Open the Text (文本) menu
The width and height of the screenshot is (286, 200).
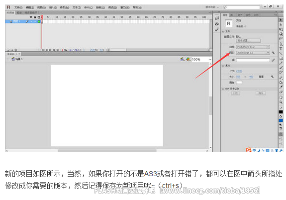(x=77, y=7)
